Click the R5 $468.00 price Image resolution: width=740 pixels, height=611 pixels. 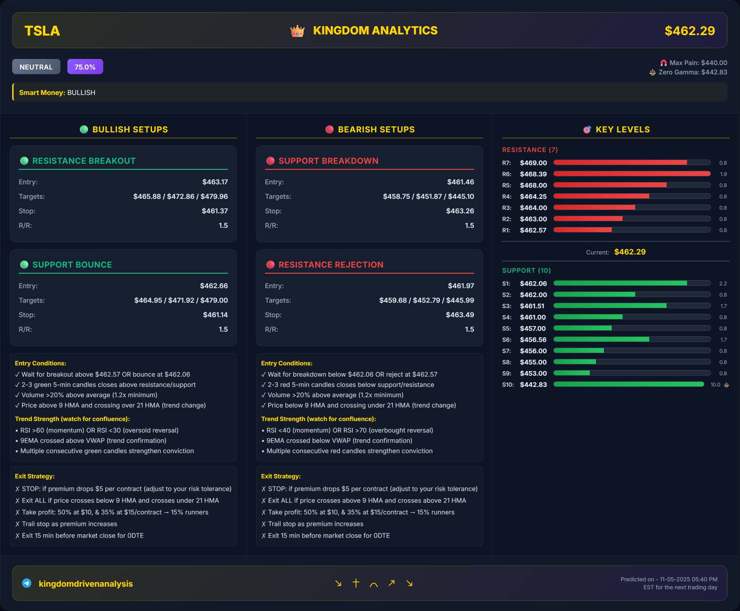pos(533,185)
